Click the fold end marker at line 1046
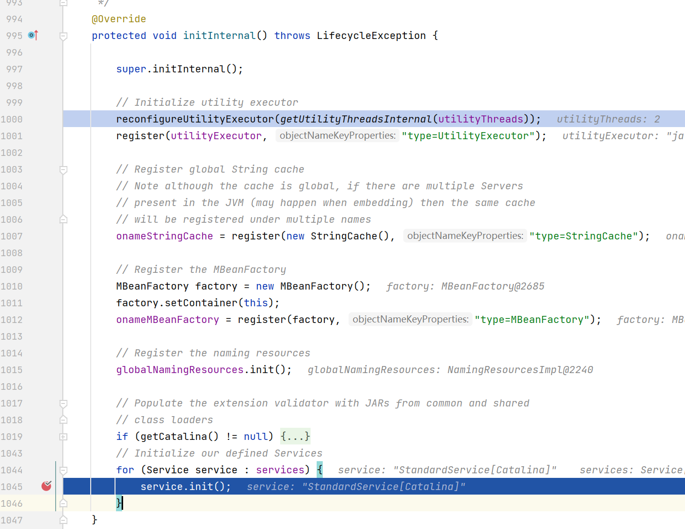 pyautogui.click(x=63, y=503)
